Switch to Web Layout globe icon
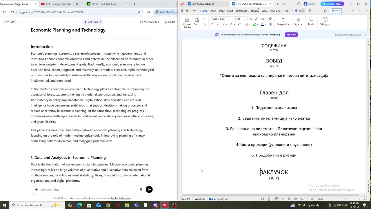 295,199
